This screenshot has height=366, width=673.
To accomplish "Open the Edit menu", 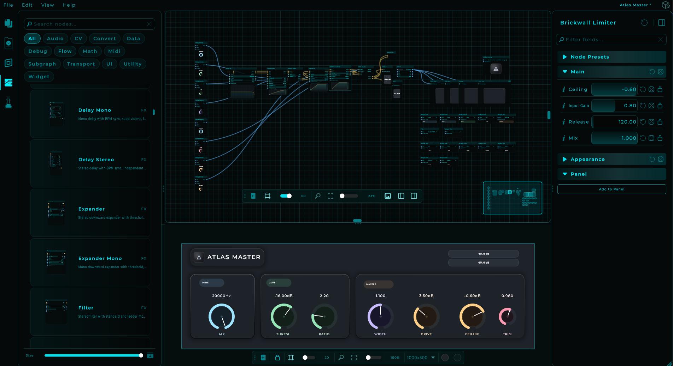I will (x=27, y=5).
